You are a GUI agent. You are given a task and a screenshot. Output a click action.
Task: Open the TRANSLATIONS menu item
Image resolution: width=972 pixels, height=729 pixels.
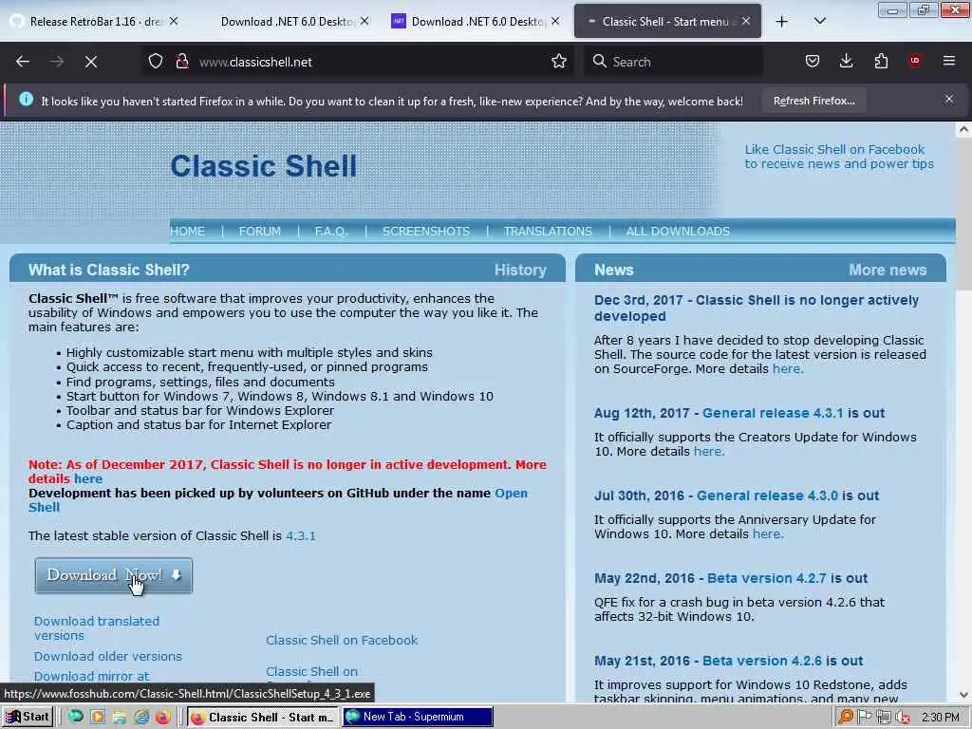pyautogui.click(x=548, y=232)
